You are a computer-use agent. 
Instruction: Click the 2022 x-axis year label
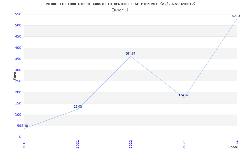tap(131, 143)
